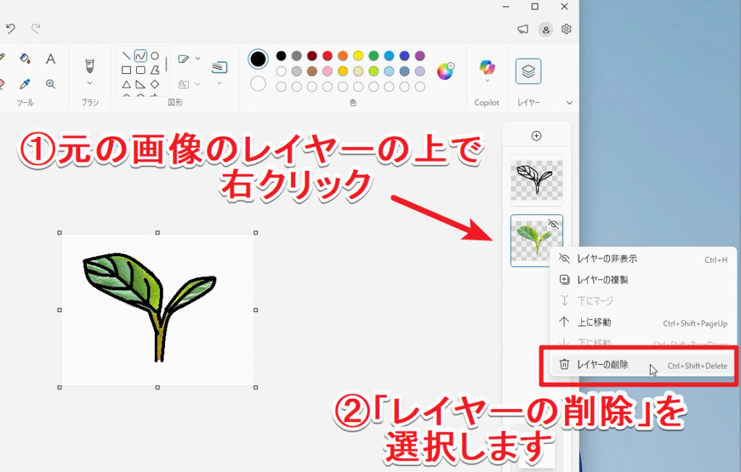Select the Color picker eyedropper tool
This screenshot has width=741, height=472.
25,84
